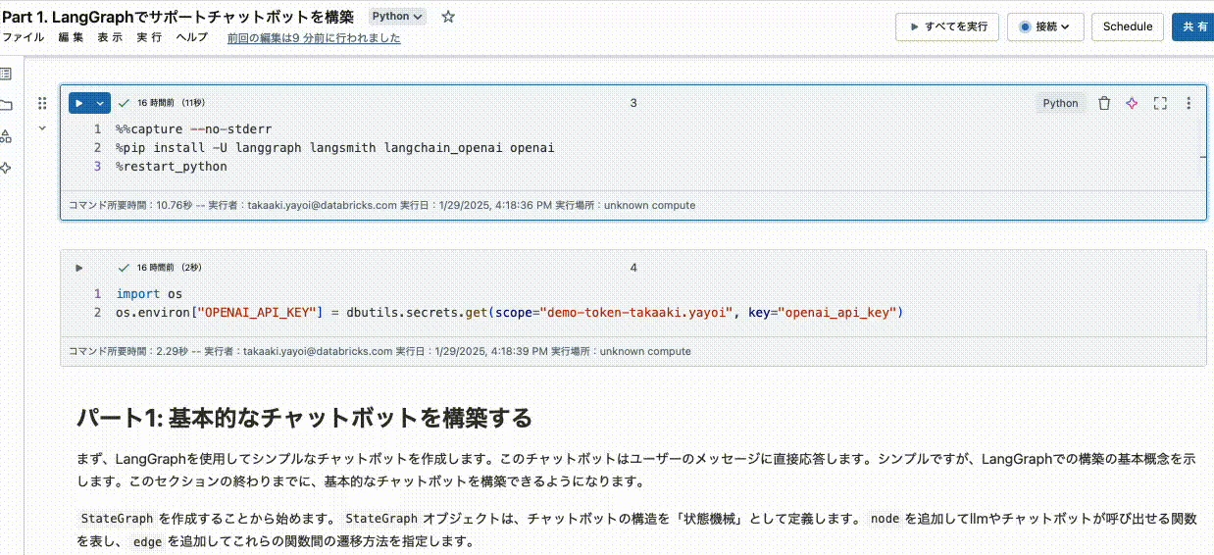1214x555 pixels.
Task: Grab the drag handle of cell 3
Action: (x=42, y=103)
